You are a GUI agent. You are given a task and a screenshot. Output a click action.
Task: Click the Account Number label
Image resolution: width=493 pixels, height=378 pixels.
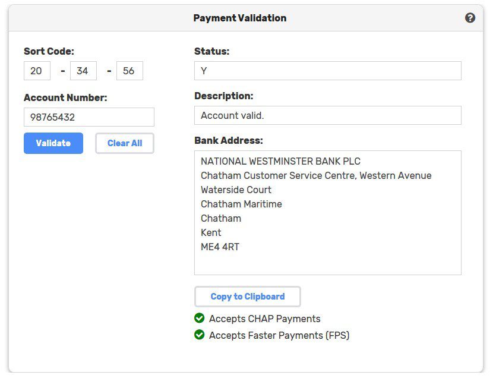tap(65, 97)
